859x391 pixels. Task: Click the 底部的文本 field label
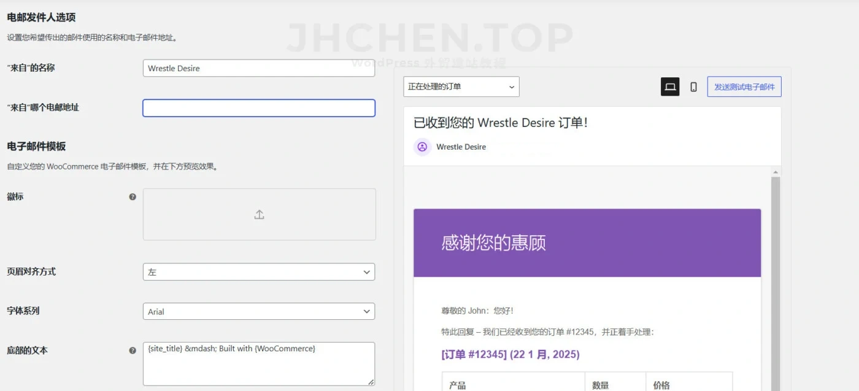click(27, 350)
